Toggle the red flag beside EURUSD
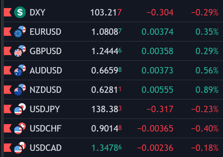The height and width of the screenshot is (157, 223). pyautogui.click(x=7, y=32)
